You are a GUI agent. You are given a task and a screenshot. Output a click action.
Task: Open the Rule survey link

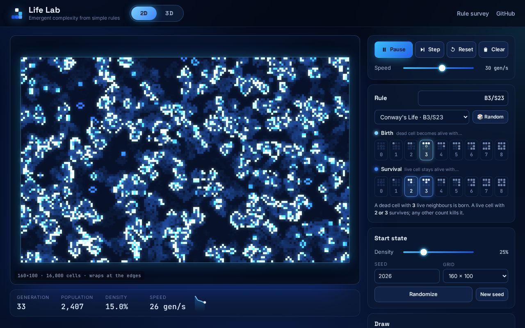point(473,14)
